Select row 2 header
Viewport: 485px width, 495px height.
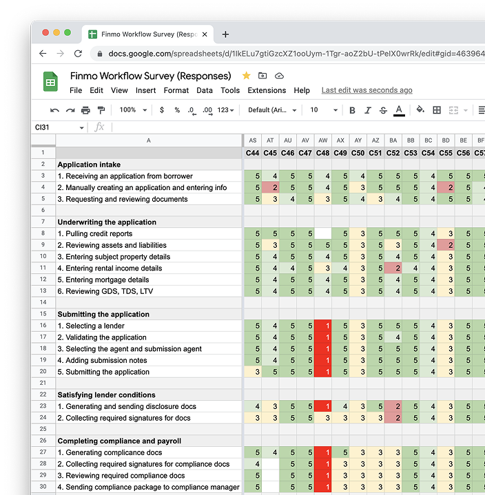(43, 164)
